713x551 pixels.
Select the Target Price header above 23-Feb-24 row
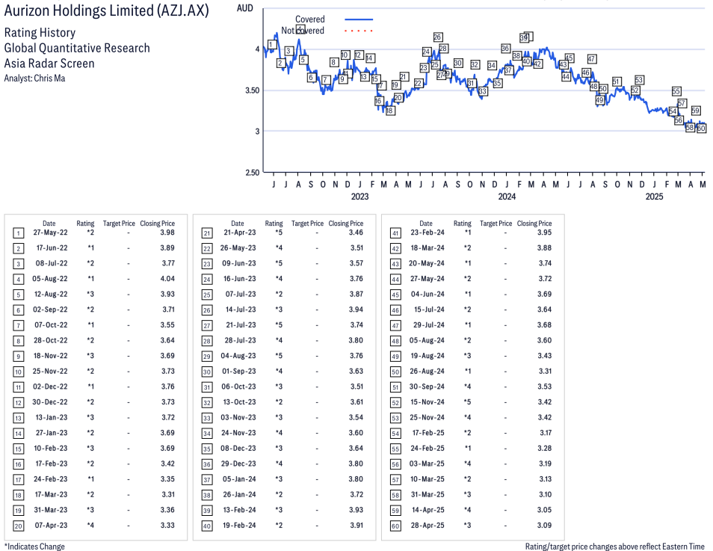point(496,224)
